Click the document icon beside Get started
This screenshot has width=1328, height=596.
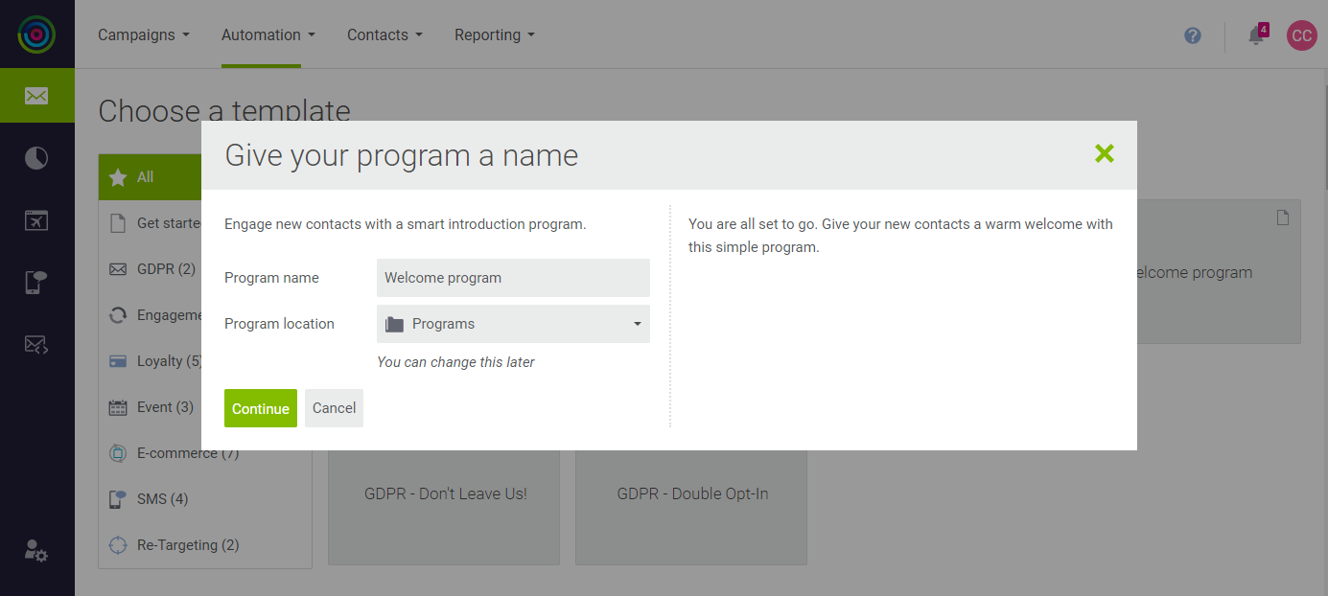tap(118, 223)
